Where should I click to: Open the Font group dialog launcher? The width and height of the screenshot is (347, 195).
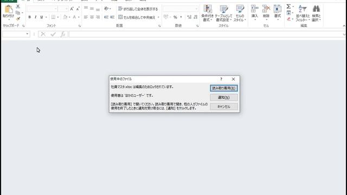click(x=80, y=26)
